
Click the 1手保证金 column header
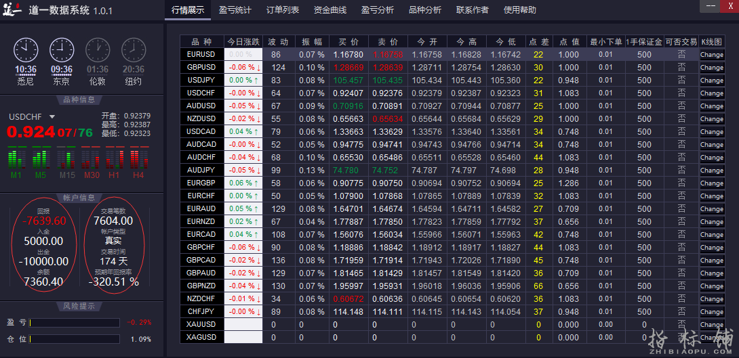point(644,41)
